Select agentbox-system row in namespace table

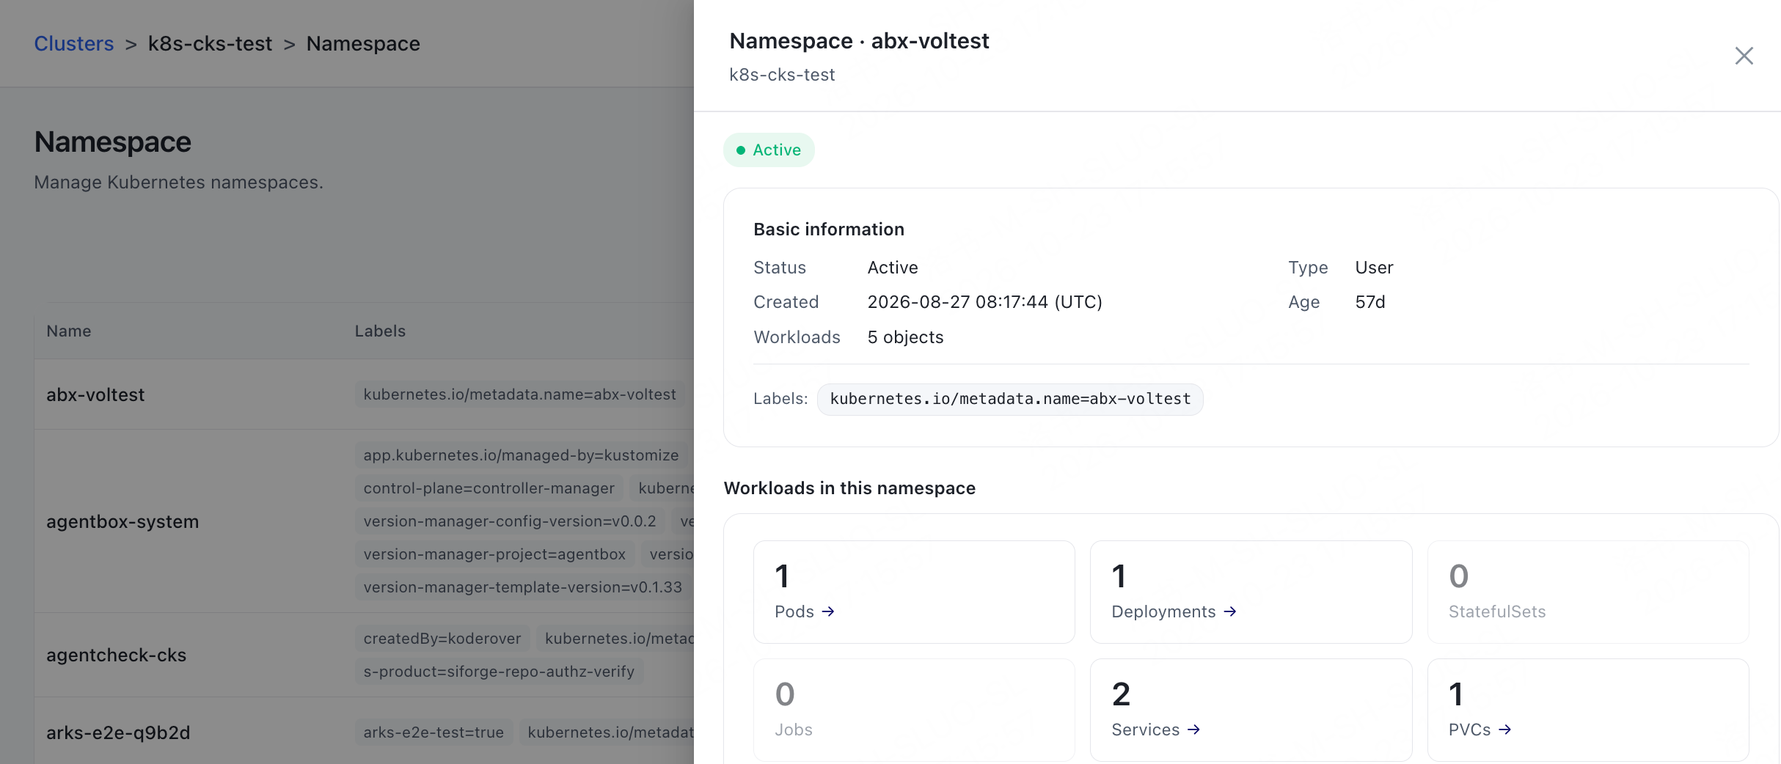[x=364, y=521]
